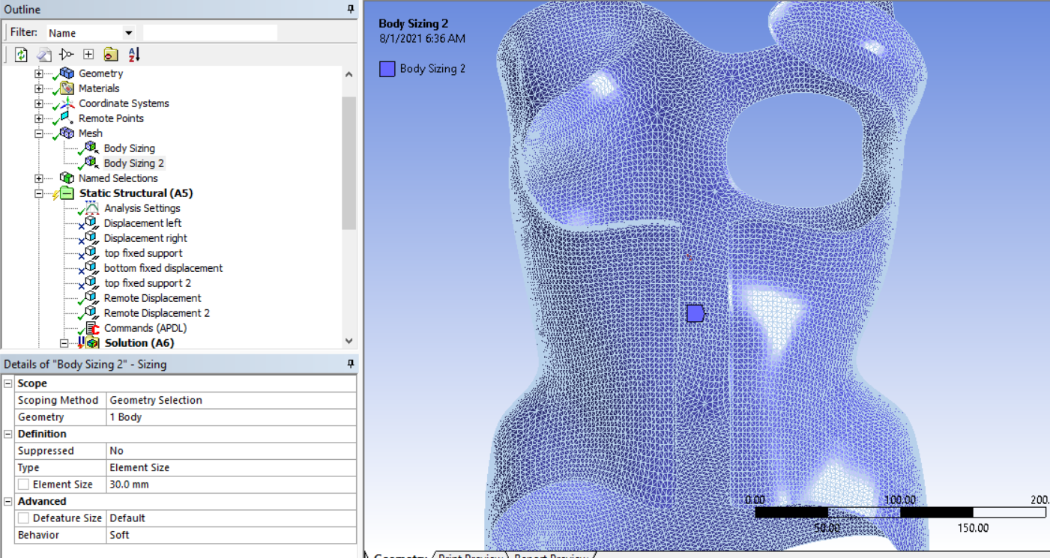Collapse the Mesh tree node

pos(39,133)
